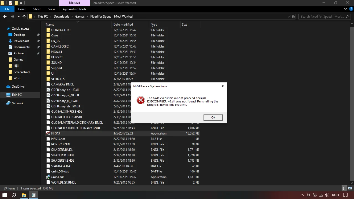This screenshot has height=199, width=354.
Task: Focus the Search Need for Speed box
Action: (325, 17)
